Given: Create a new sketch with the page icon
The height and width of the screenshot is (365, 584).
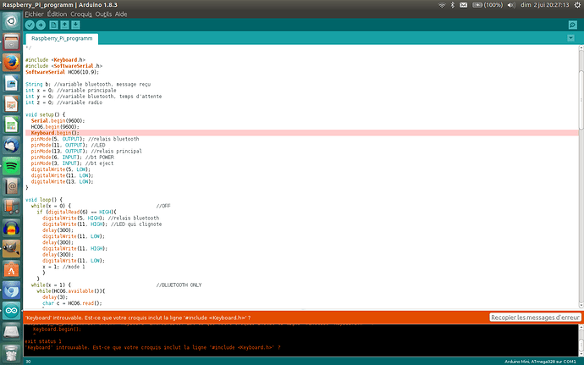Looking at the screenshot, I should [x=53, y=25].
